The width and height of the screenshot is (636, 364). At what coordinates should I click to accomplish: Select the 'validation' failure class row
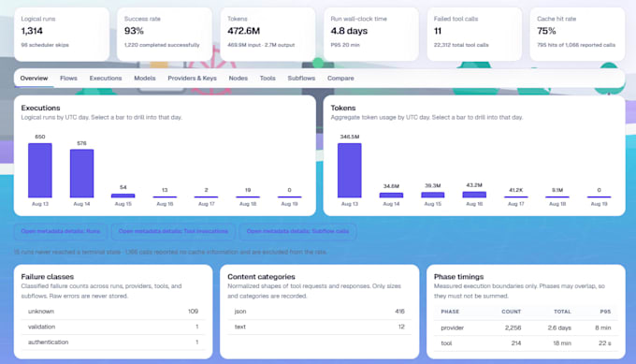(x=113, y=327)
